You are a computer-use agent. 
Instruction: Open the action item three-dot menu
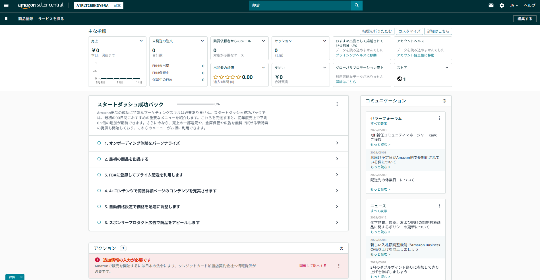click(x=339, y=266)
